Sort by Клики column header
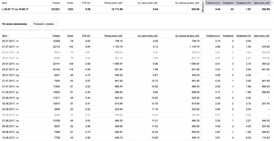 70,36
